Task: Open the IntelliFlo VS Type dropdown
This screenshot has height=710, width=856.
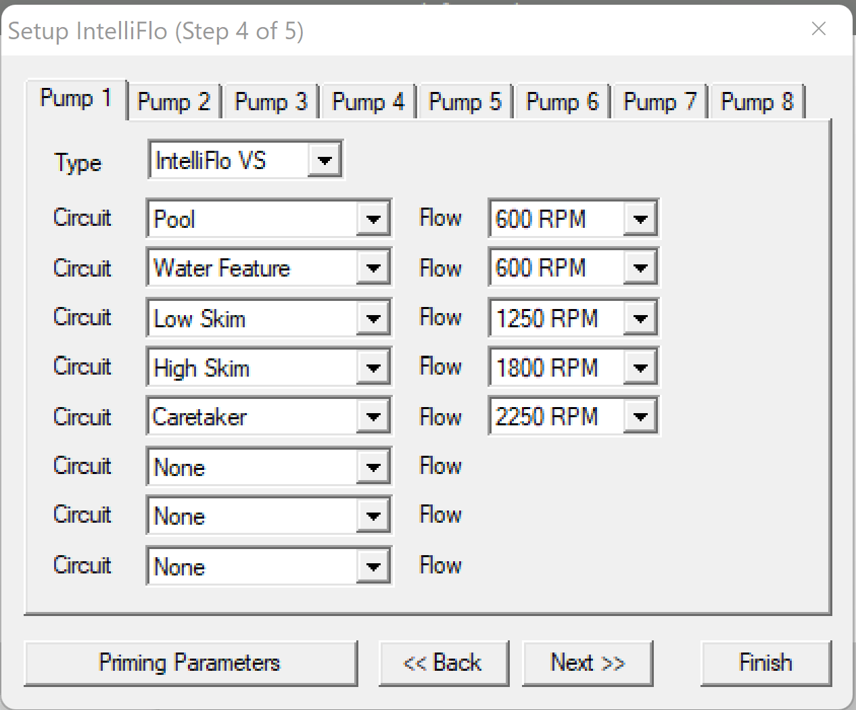Action: 245,160
